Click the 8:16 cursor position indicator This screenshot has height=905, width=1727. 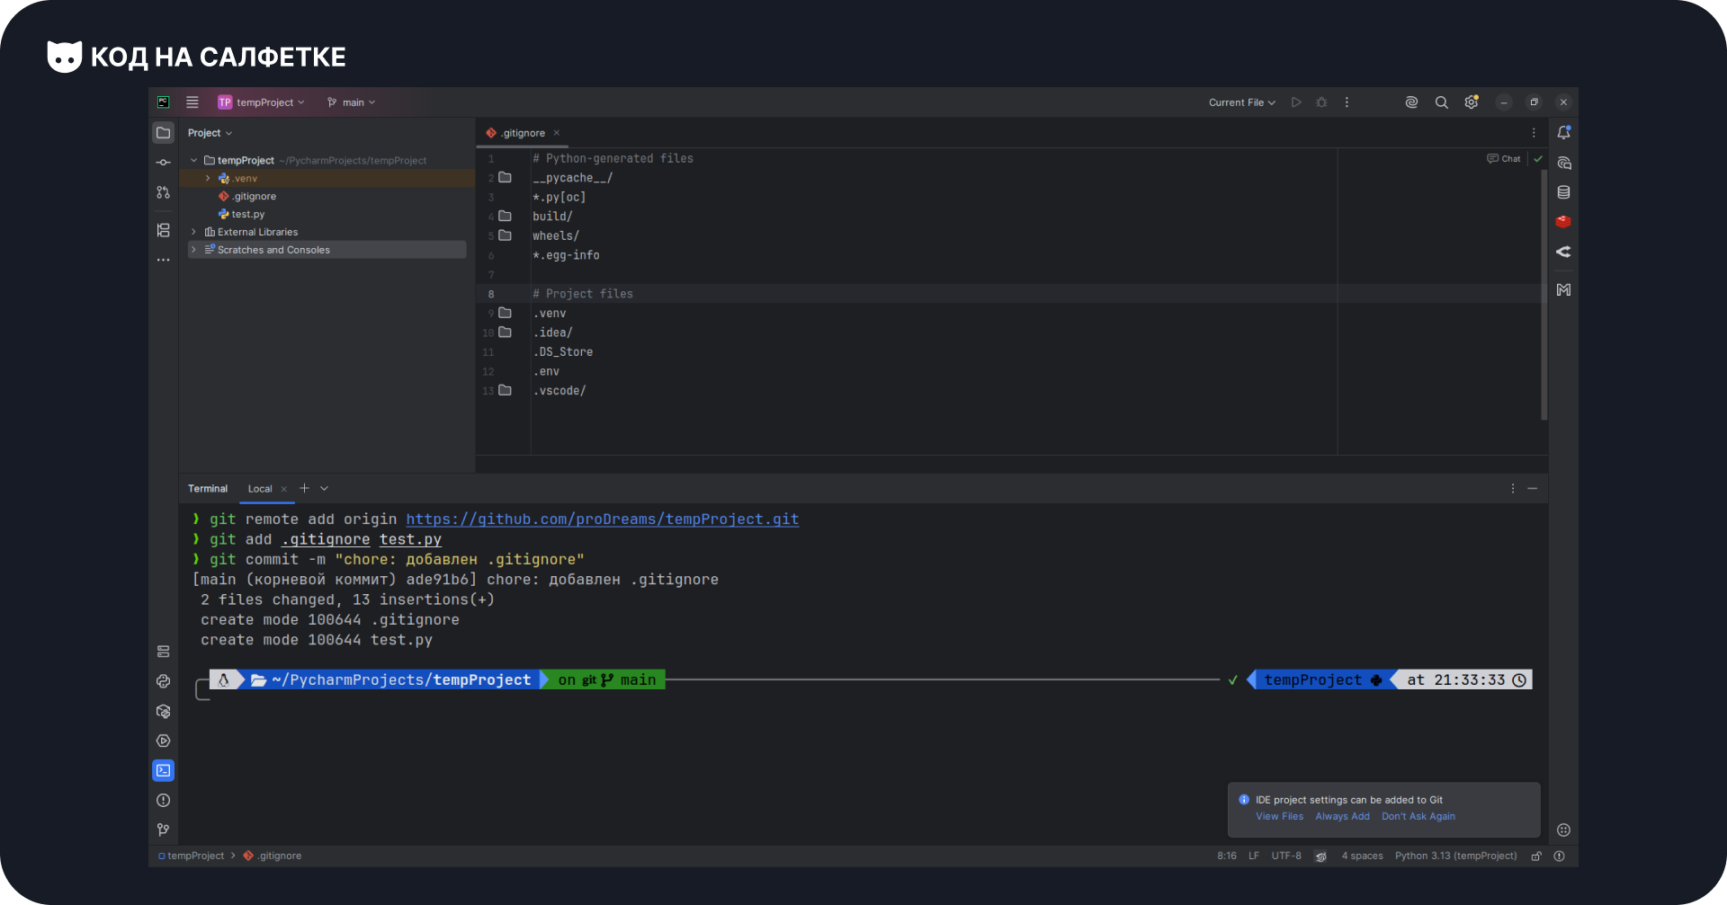pos(1227,856)
